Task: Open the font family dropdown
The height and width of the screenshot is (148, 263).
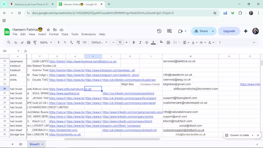Action: tap(99, 42)
